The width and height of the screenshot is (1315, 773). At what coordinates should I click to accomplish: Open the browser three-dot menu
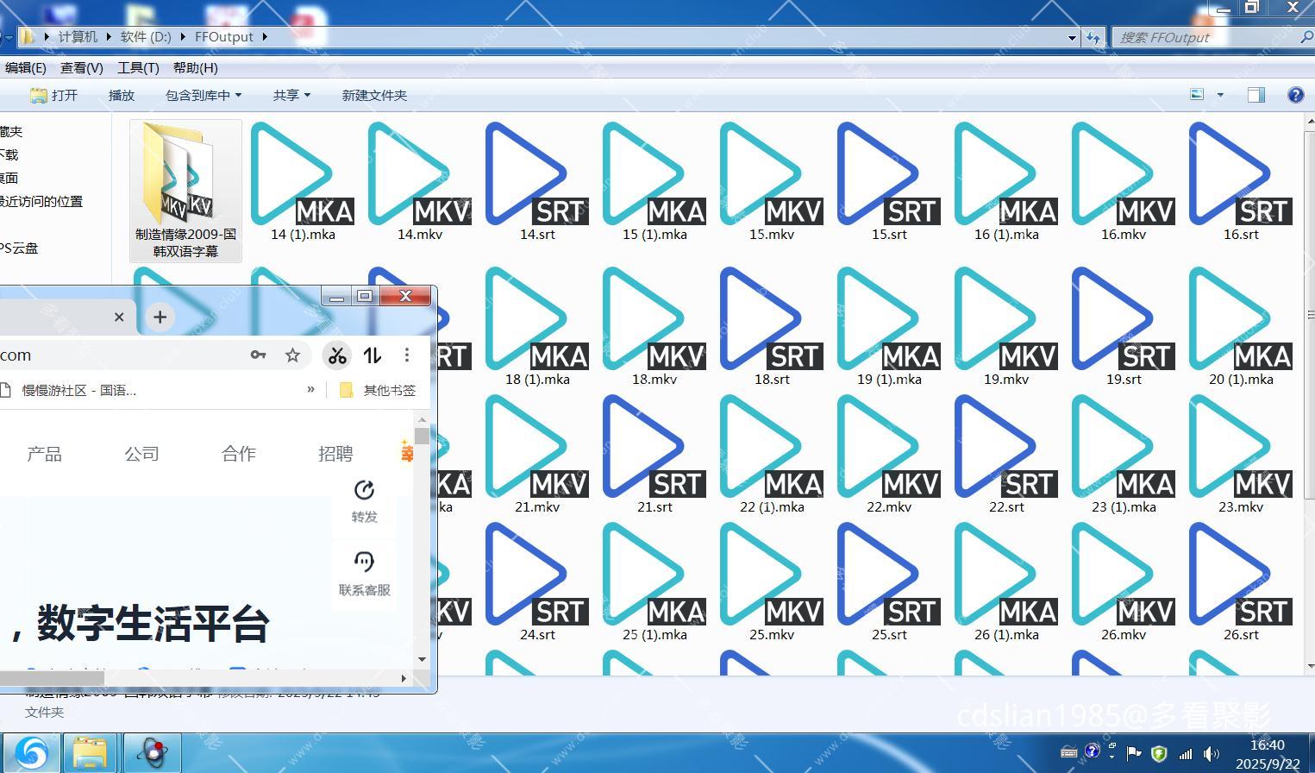[407, 355]
